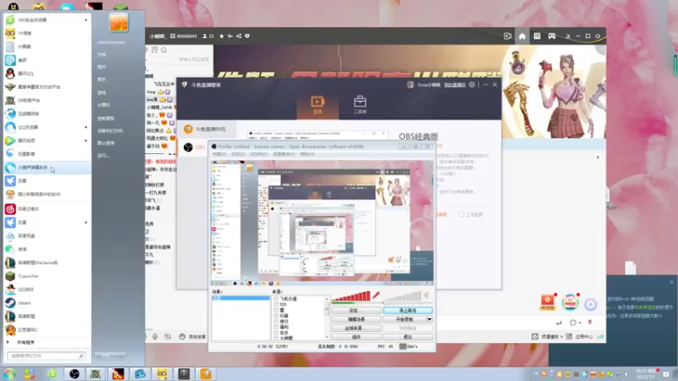The image size is (678, 381).
Task: Launch Tencent QQ penguin entry
Action: coord(47,74)
